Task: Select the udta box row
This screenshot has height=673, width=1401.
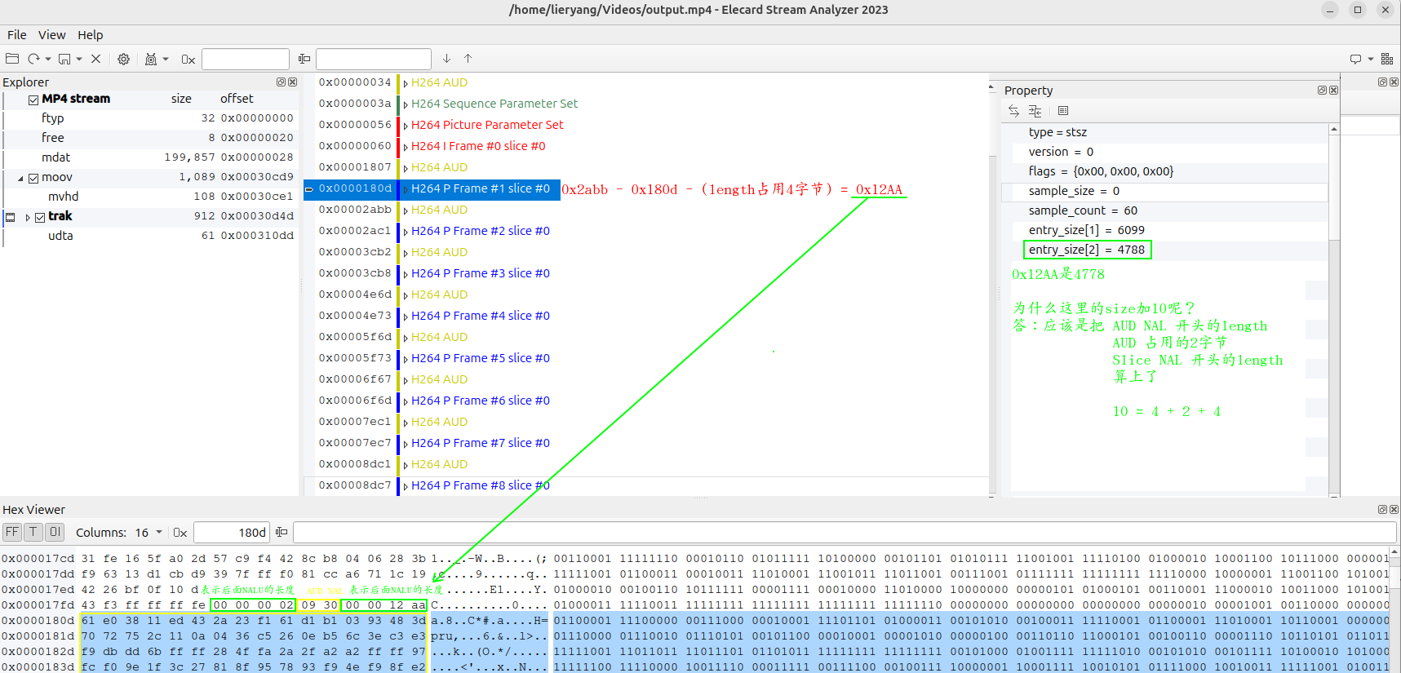Action: point(149,236)
